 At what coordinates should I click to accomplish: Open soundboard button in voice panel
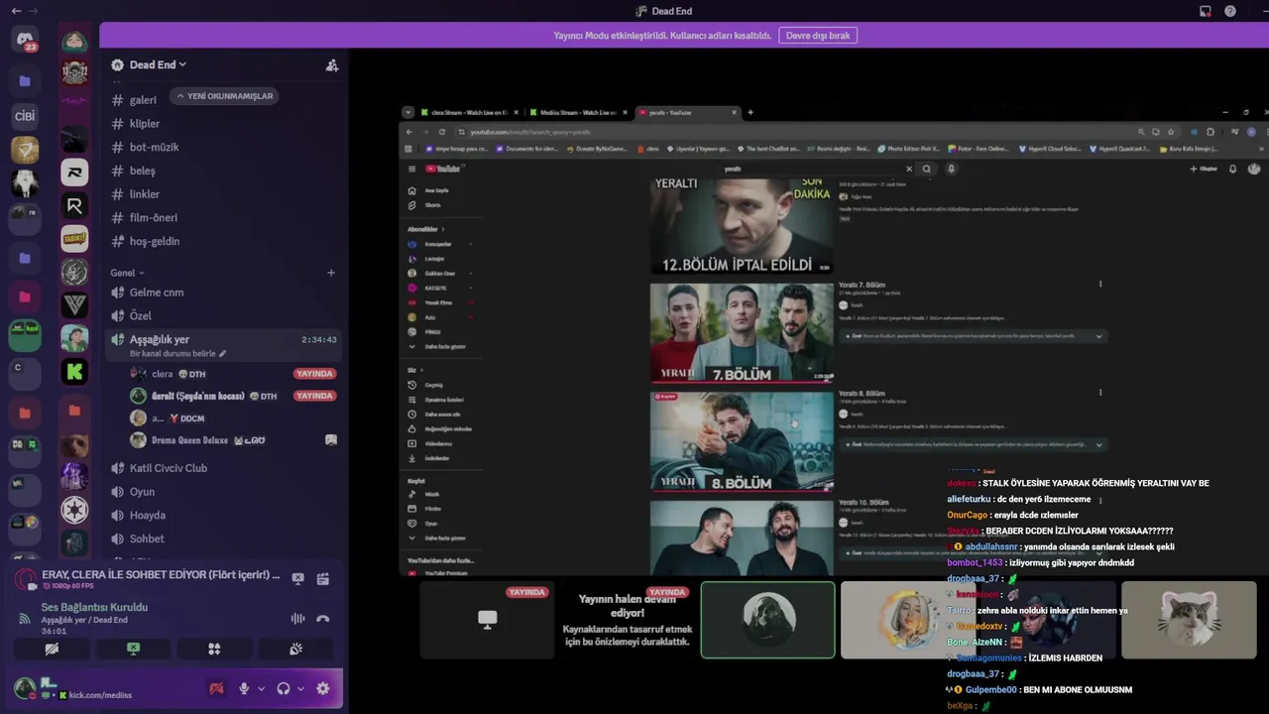pos(295,649)
